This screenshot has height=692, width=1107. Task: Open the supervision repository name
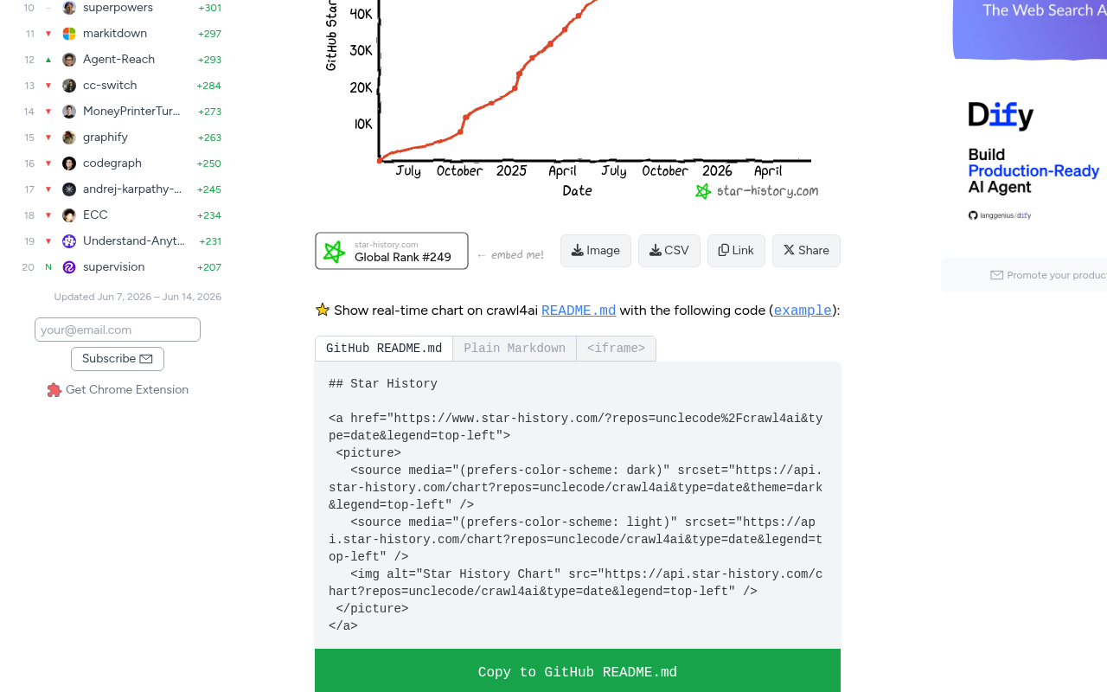114,267
